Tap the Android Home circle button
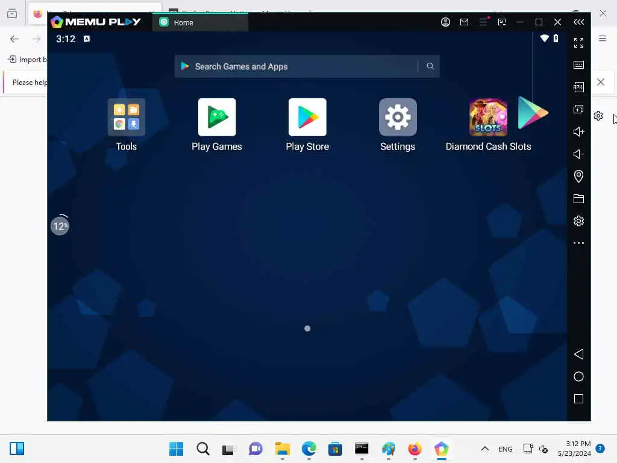The image size is (617, 463). coord(578,376)
